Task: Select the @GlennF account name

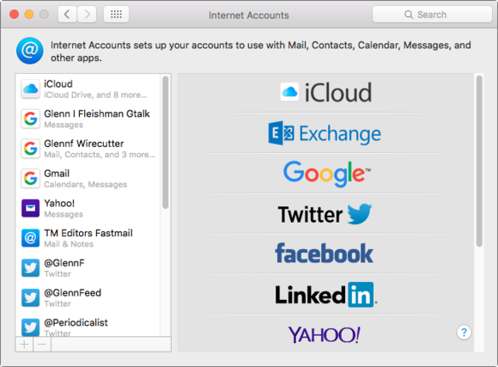Action: (x=64, y=263)
